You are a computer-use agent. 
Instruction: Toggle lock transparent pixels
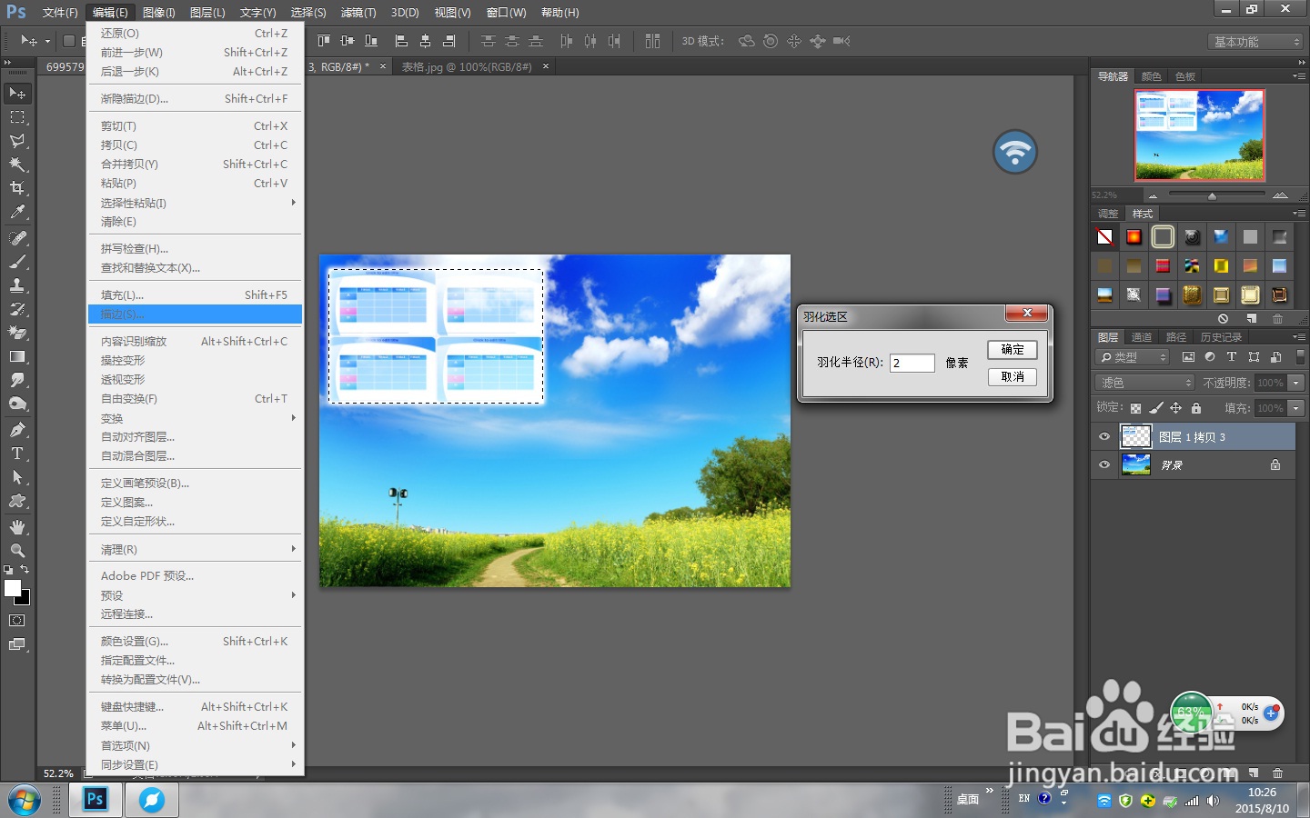click(x=1135, y=408)
